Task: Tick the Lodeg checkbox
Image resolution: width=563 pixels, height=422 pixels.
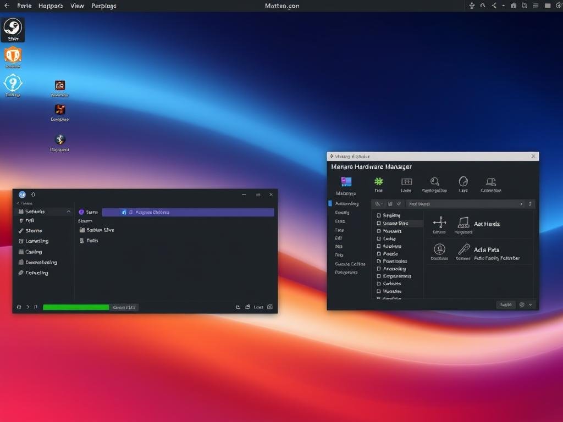Action: [378, 238]
